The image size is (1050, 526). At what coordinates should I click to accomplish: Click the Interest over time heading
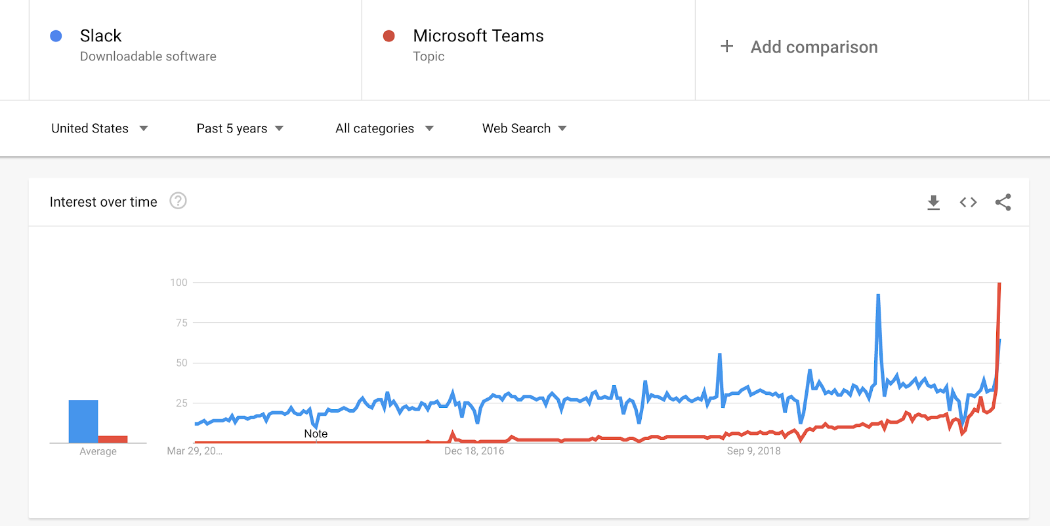tap(104, 202)
